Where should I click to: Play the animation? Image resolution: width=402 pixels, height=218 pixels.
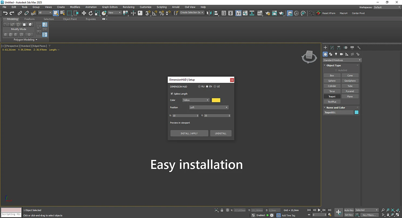[x=319, y=210]
